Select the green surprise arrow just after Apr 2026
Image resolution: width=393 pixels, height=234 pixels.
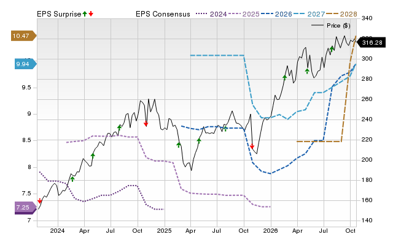pyautogui.click(x=307, y=71)
